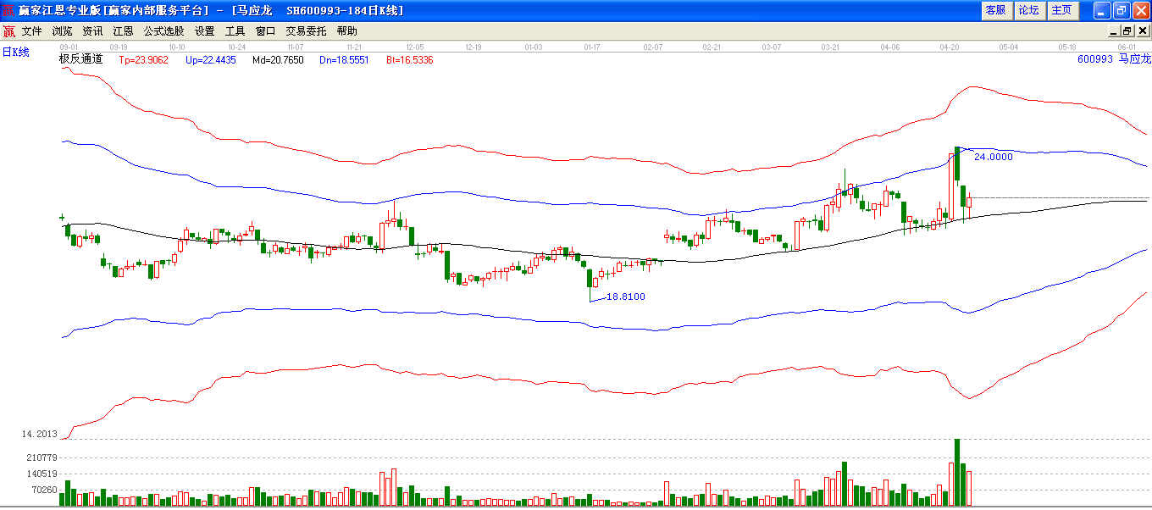
Task: Click the 06-01 date marker
Action: point(1127,47)
